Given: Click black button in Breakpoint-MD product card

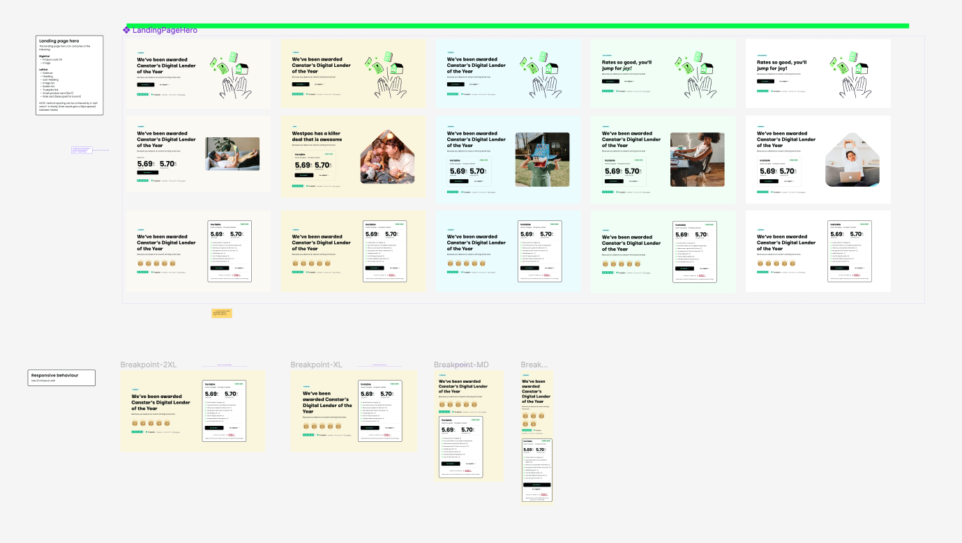Looking at the screenshot, I should pyautogui.click(x=450, y=464).
